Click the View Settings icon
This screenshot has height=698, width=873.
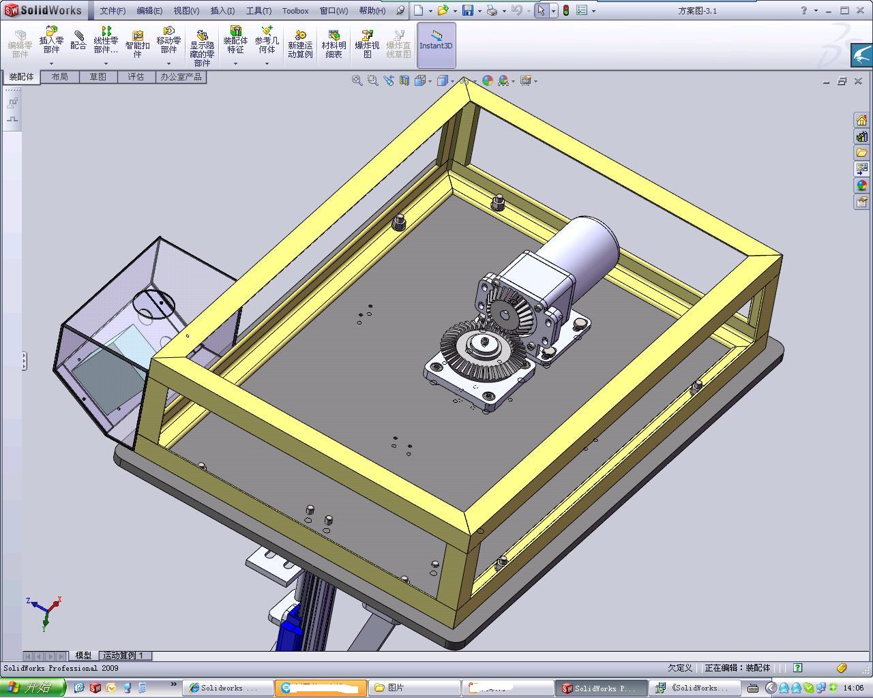(525, 80)
